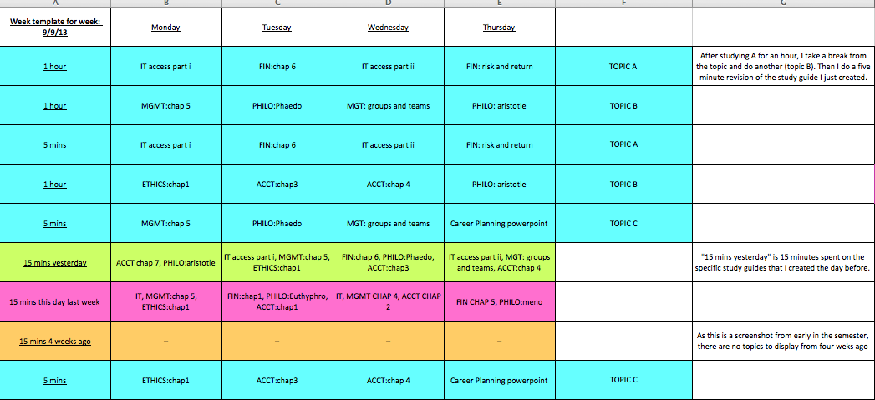Click the note explaining '15 mins yesterday'
875x400 pixels.
783,262
